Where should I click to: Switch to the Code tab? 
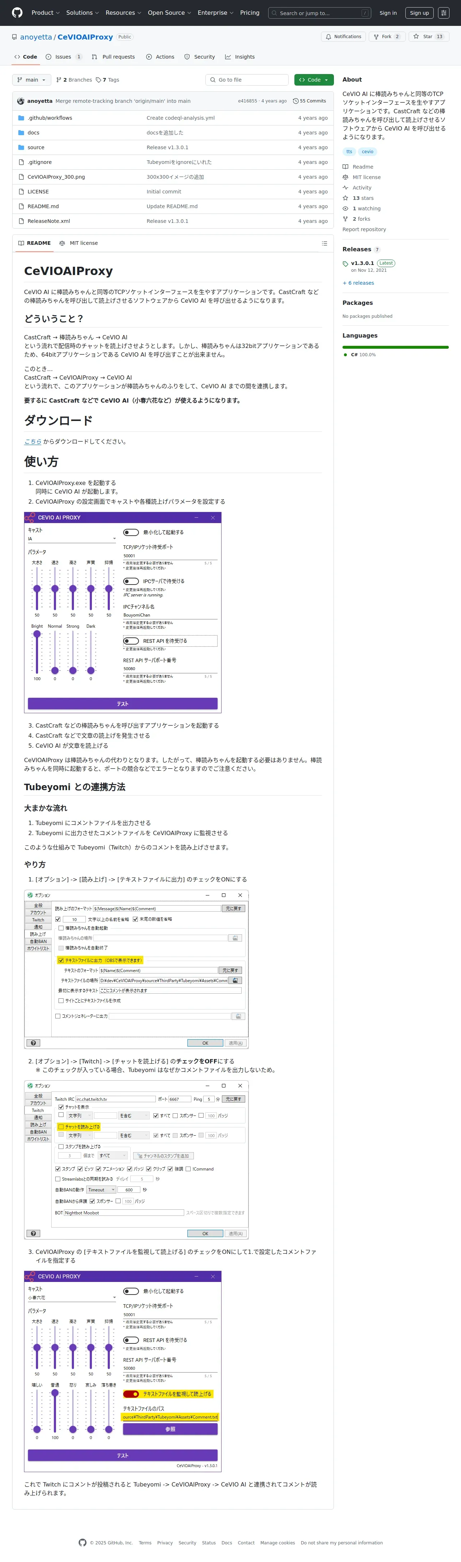(x=25, y=57)
